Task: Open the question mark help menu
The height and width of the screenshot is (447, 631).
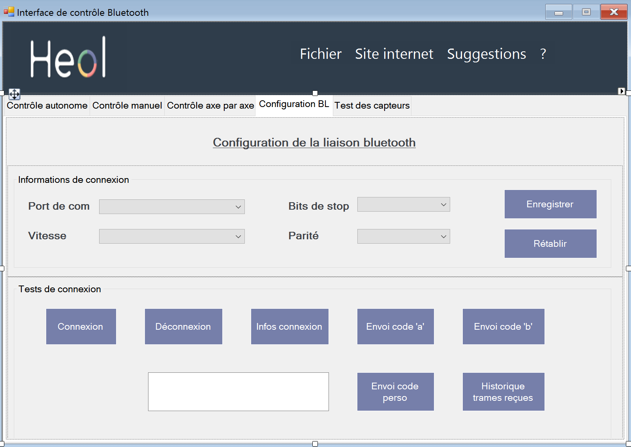Action: tap(543, 54)
